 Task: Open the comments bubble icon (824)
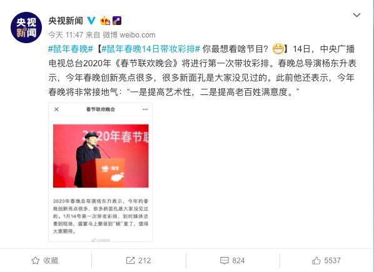pyautogui.click(x=224, y=261)
